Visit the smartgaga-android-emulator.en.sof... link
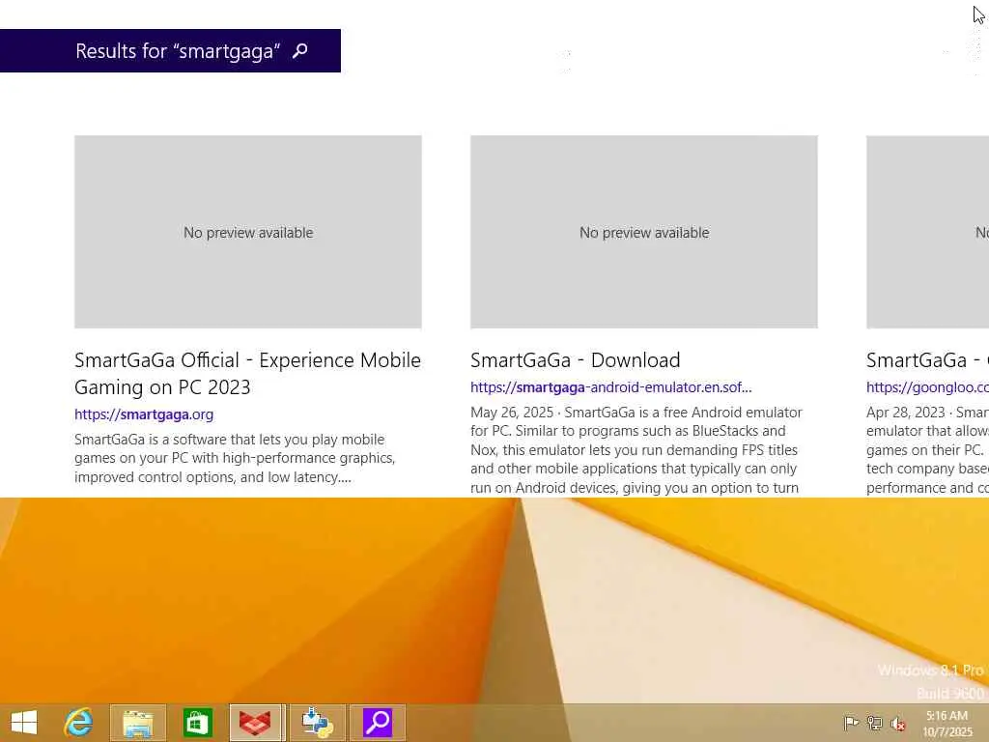This screenshot has height=742, width=989. pyautogui.click(x=611, y=387)
